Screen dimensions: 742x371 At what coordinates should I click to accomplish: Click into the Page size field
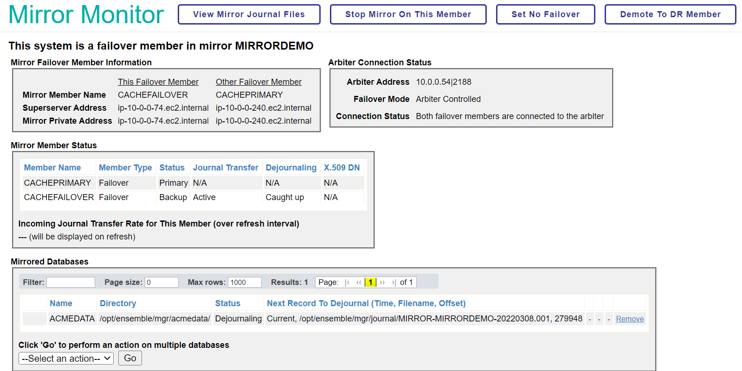(x=161, y=283)
